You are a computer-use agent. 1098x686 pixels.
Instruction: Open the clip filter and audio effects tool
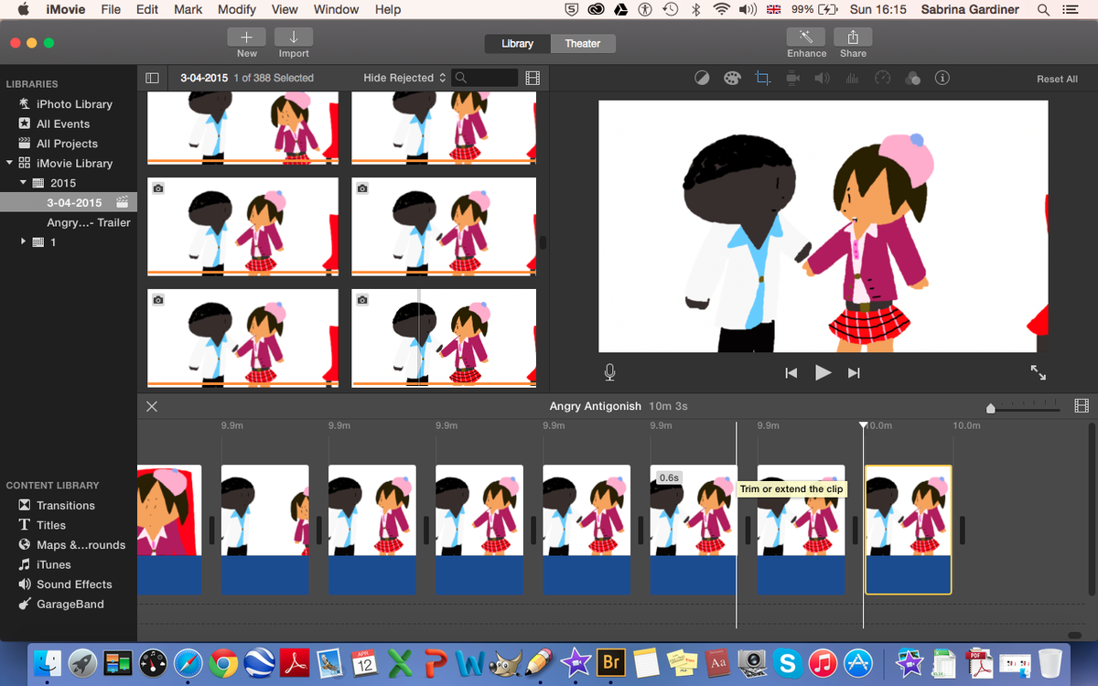click(x=912, y=79)
